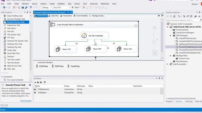Select Hadoop File System Task
This screenshot has width=202, height=113.
[x=17, y=41]
